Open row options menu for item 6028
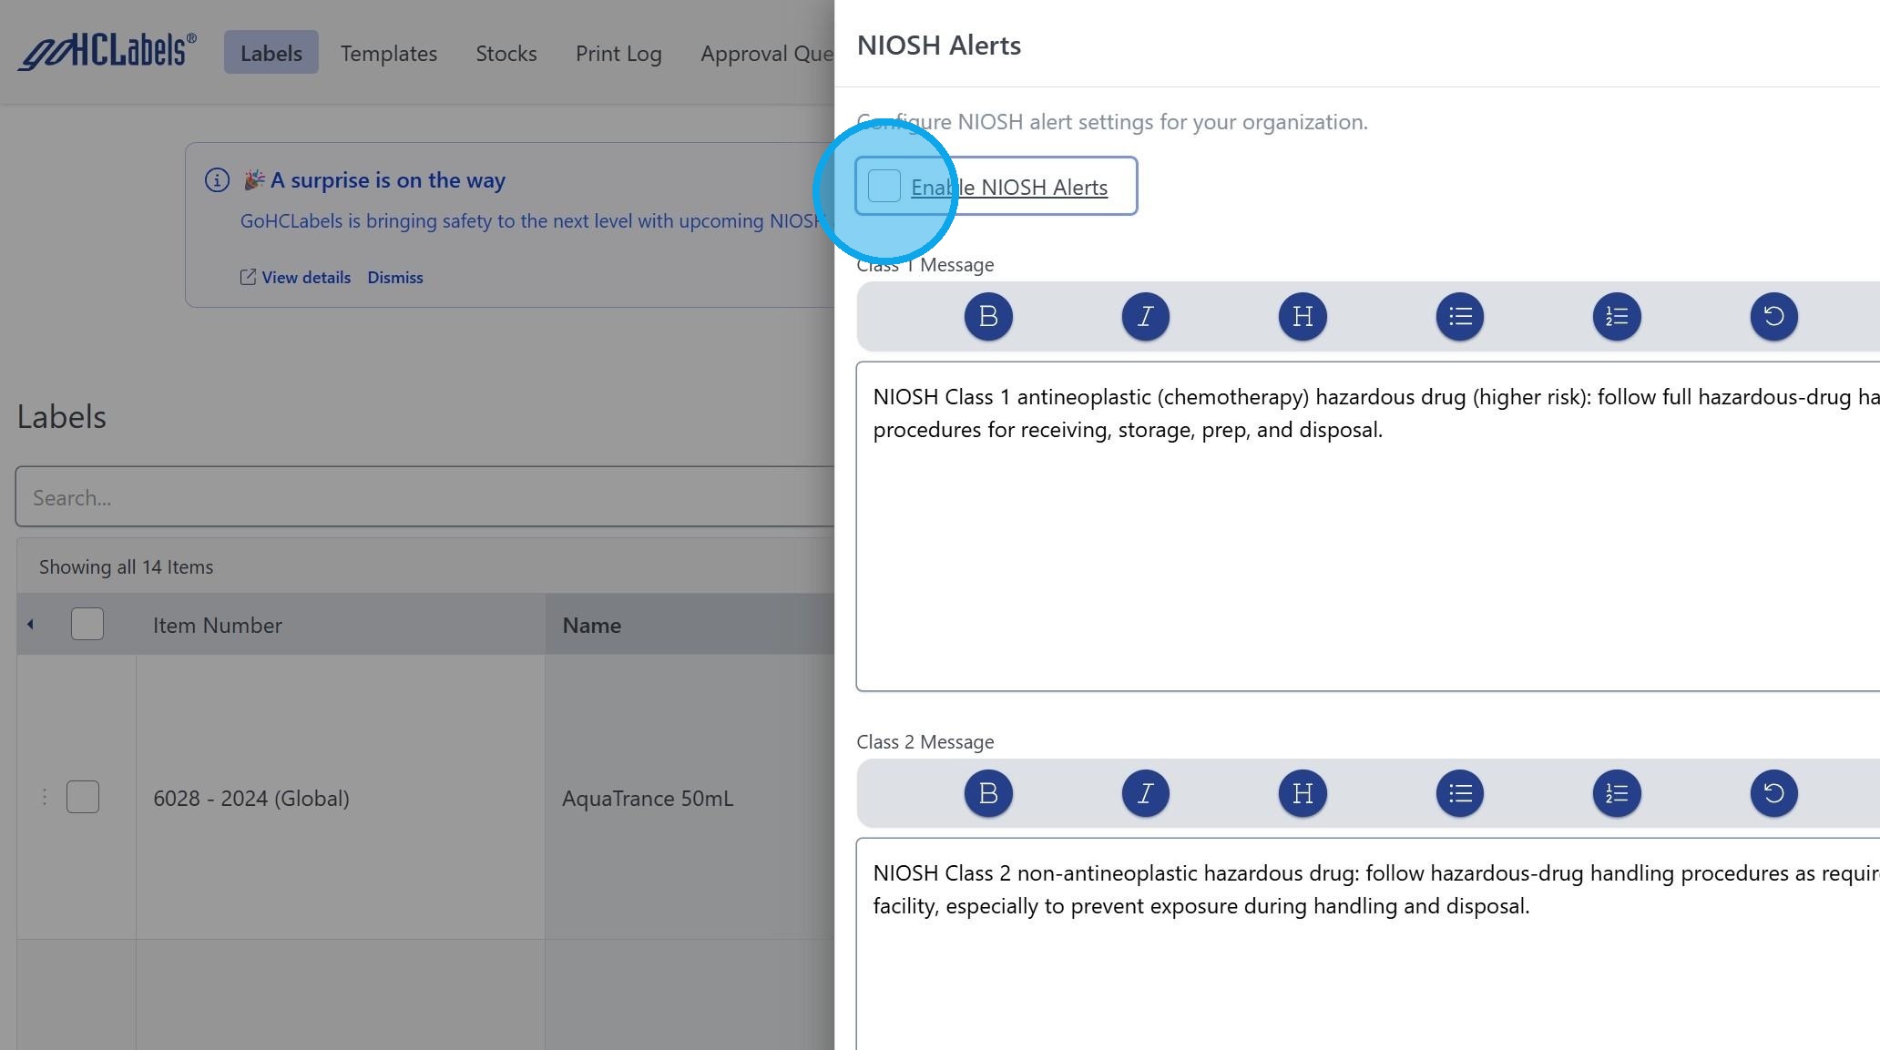Screen dimensions: 1880x1050 click(44, 798)
